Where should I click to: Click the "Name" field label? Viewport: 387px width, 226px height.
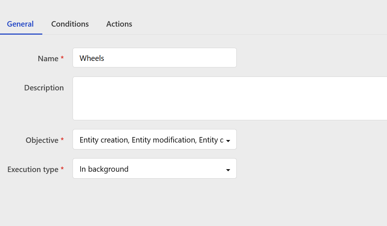point(48,59)
